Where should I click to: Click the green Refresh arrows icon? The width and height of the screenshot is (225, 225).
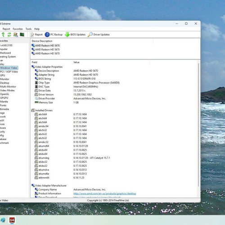[x=9, y=35]
